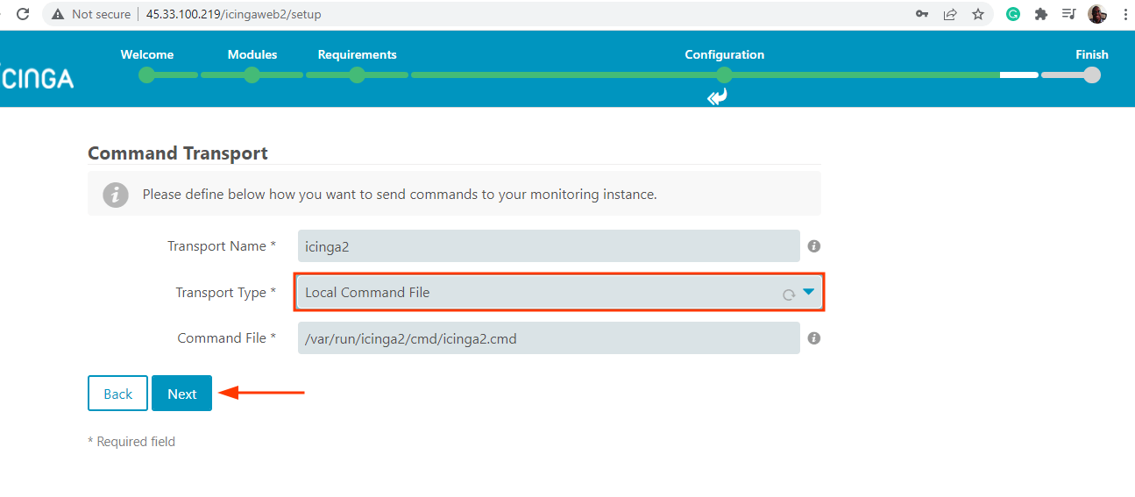
Task: Open the saved passwords key icon
Action: pyautogui.click(x=922, y=14)
